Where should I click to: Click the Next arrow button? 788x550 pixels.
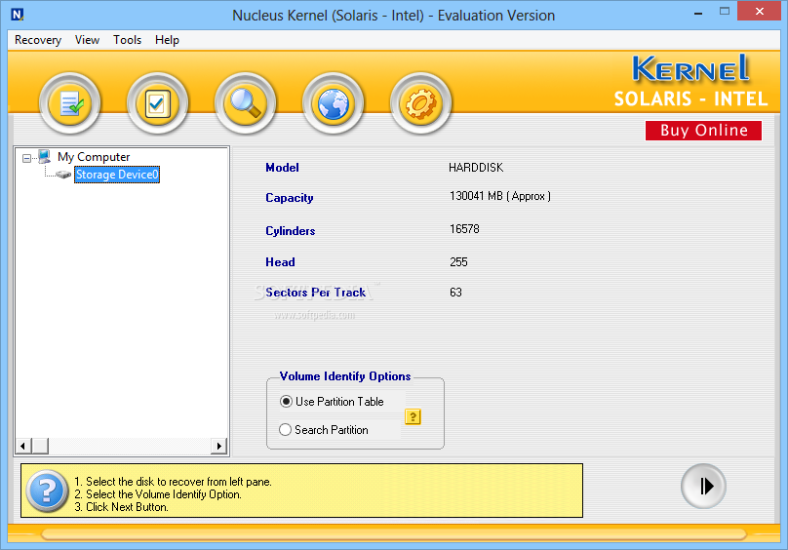703,487
